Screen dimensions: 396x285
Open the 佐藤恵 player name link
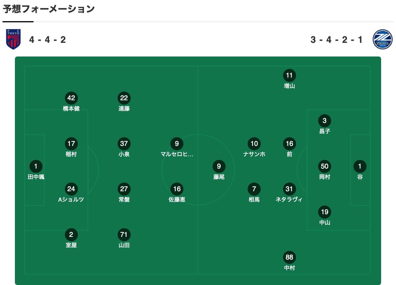pos(177,200)
